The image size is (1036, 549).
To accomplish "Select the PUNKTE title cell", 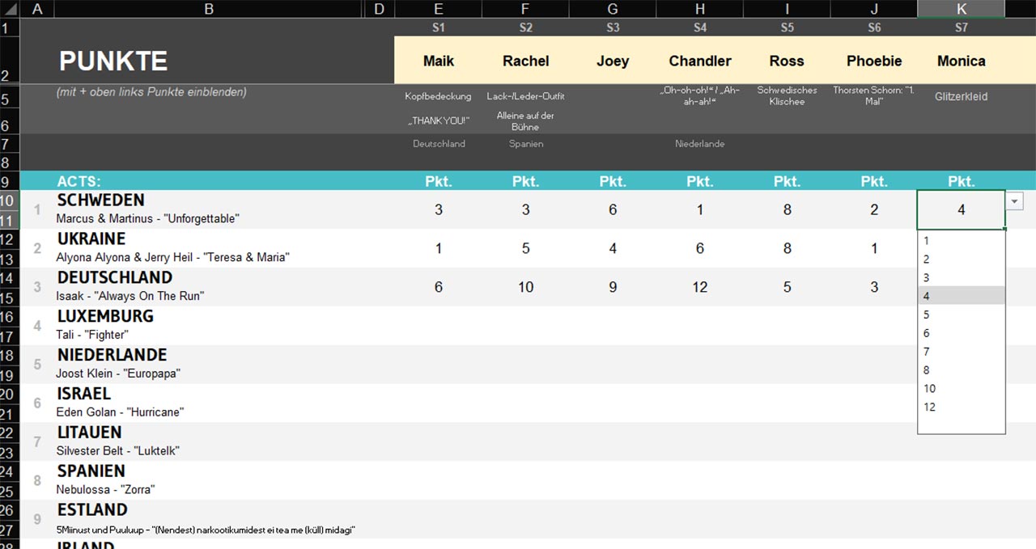I will 113,61.
